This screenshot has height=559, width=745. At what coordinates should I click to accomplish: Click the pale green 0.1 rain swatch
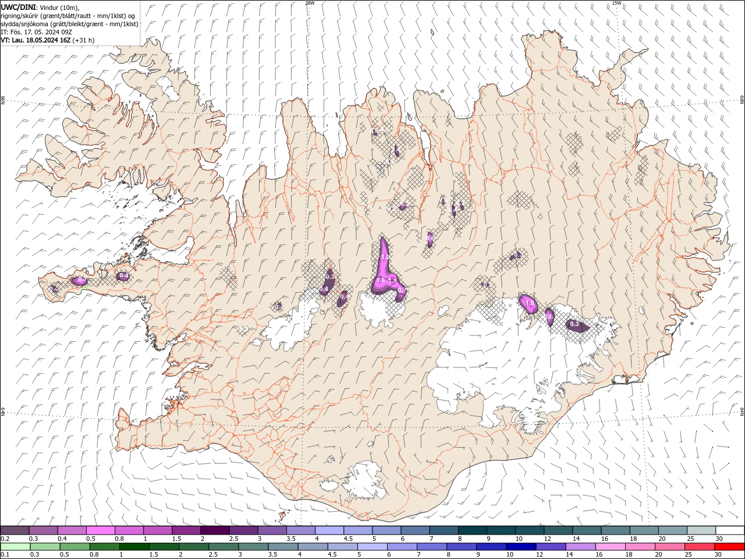coord(16,547)
